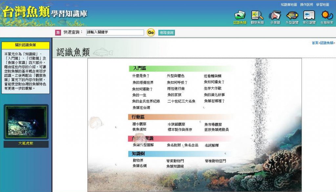This screenshot has width=336, height=192.
Task: Open the 魚如何運動？ article
Action: click(142, 89)
